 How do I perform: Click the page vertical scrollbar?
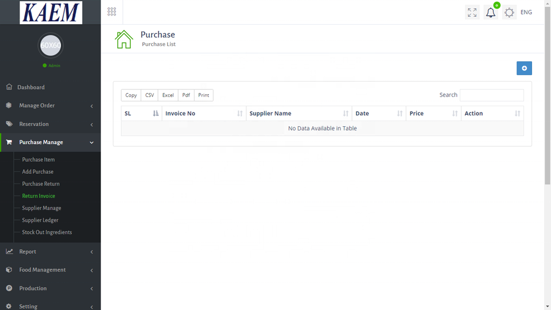pos(548,95)
